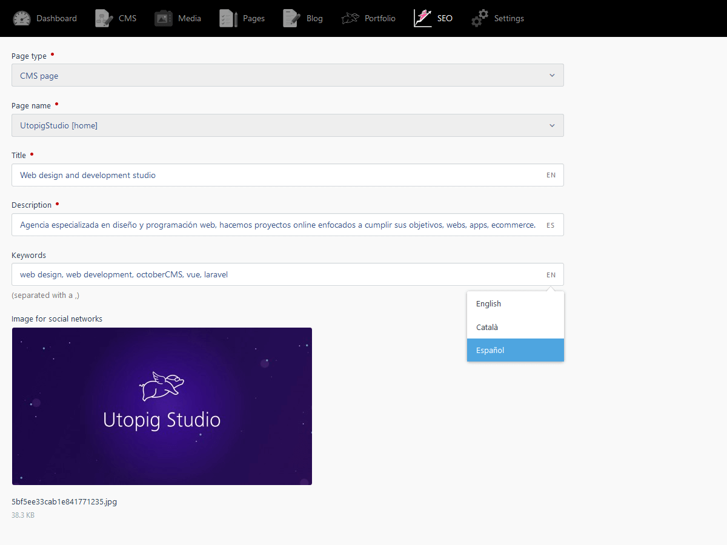Image resolution: width=727 pixels, height=545 pixels.
Task: Expand the Page name dropdown
Action: click(288, 125)
